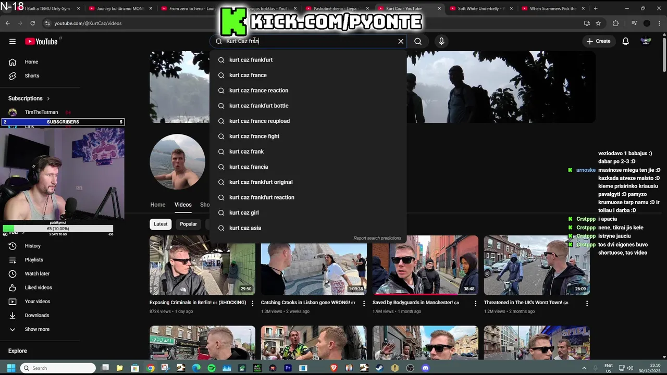Screen dimensions: 667x375
Task: Open History in the sidebar
Action: click(32, 246)
